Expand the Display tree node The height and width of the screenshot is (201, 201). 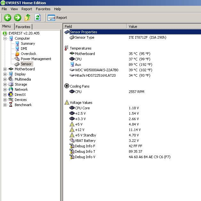click(5, 74)
